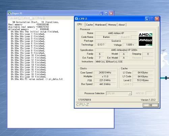The height and width of the screenshot is (136, 169).
Task: Click the FSB value 221.0 MHz
Action: 105,80
